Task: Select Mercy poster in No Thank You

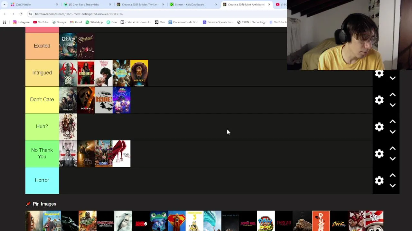Action: (68, 154)
